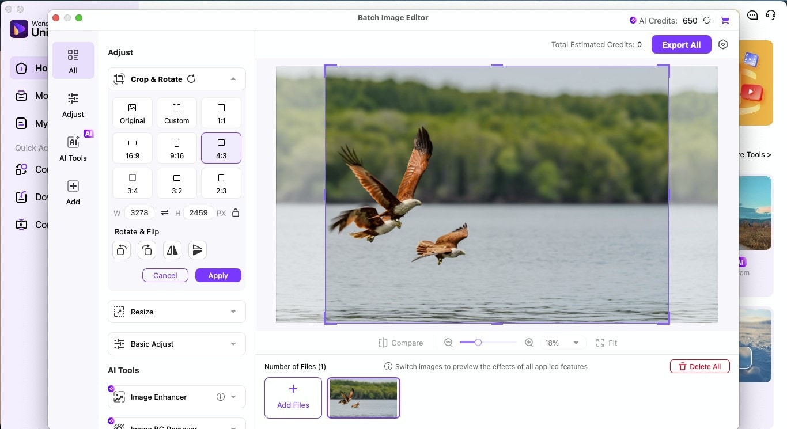The width and height of the screenshot is (787, 429).
Task: Switch to the All tab
Action: coord(73,60)
